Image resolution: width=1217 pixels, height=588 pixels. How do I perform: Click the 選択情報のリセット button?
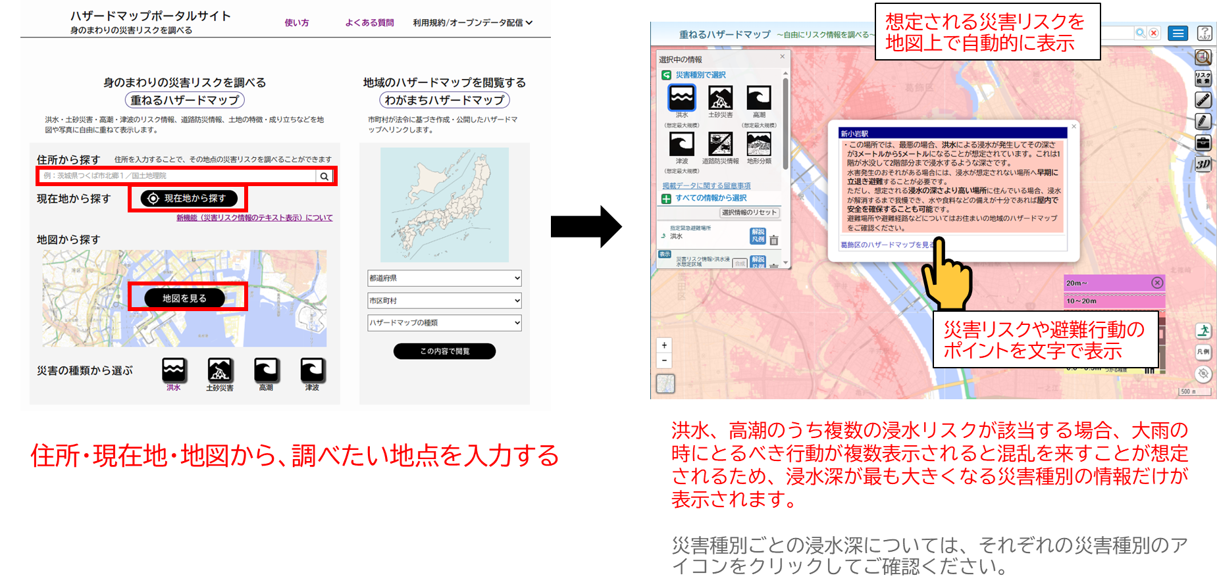[749, 212]
